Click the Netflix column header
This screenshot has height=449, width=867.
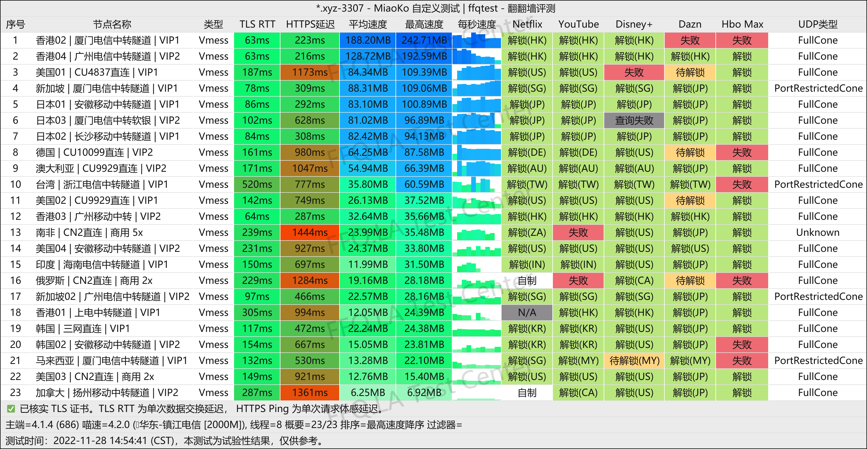[527, 24]
